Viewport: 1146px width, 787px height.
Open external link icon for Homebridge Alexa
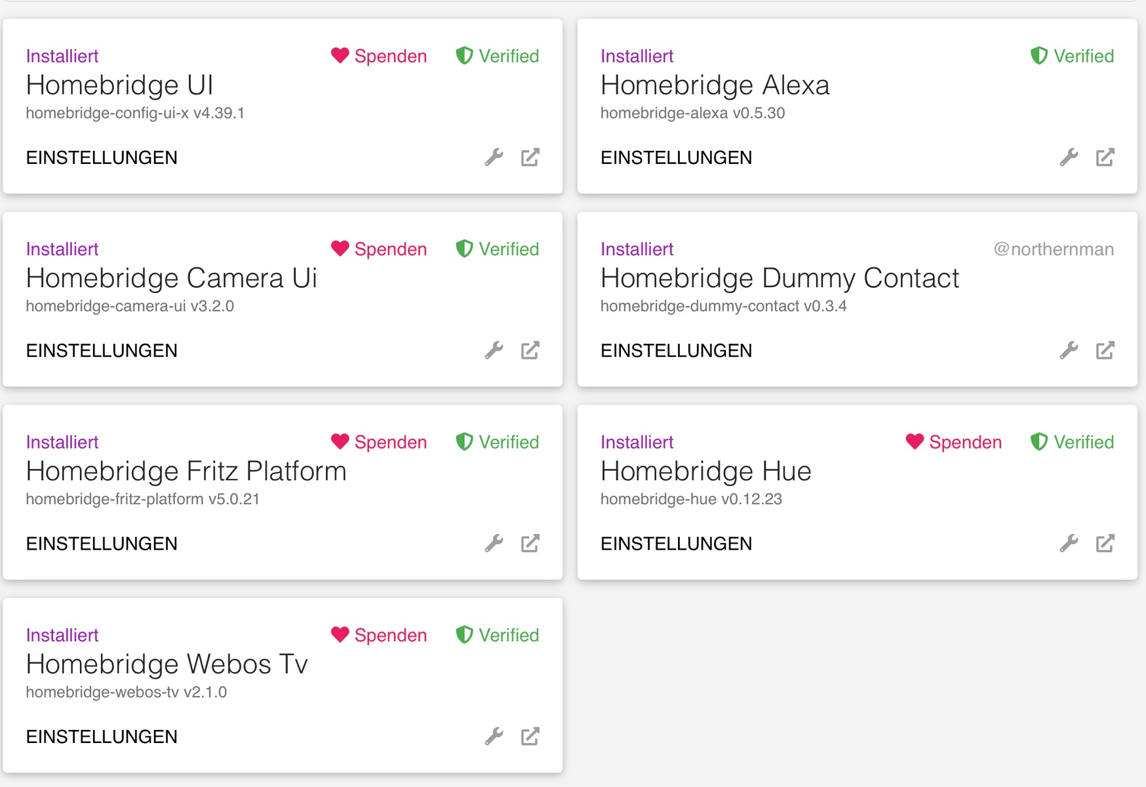point(1105,157)
